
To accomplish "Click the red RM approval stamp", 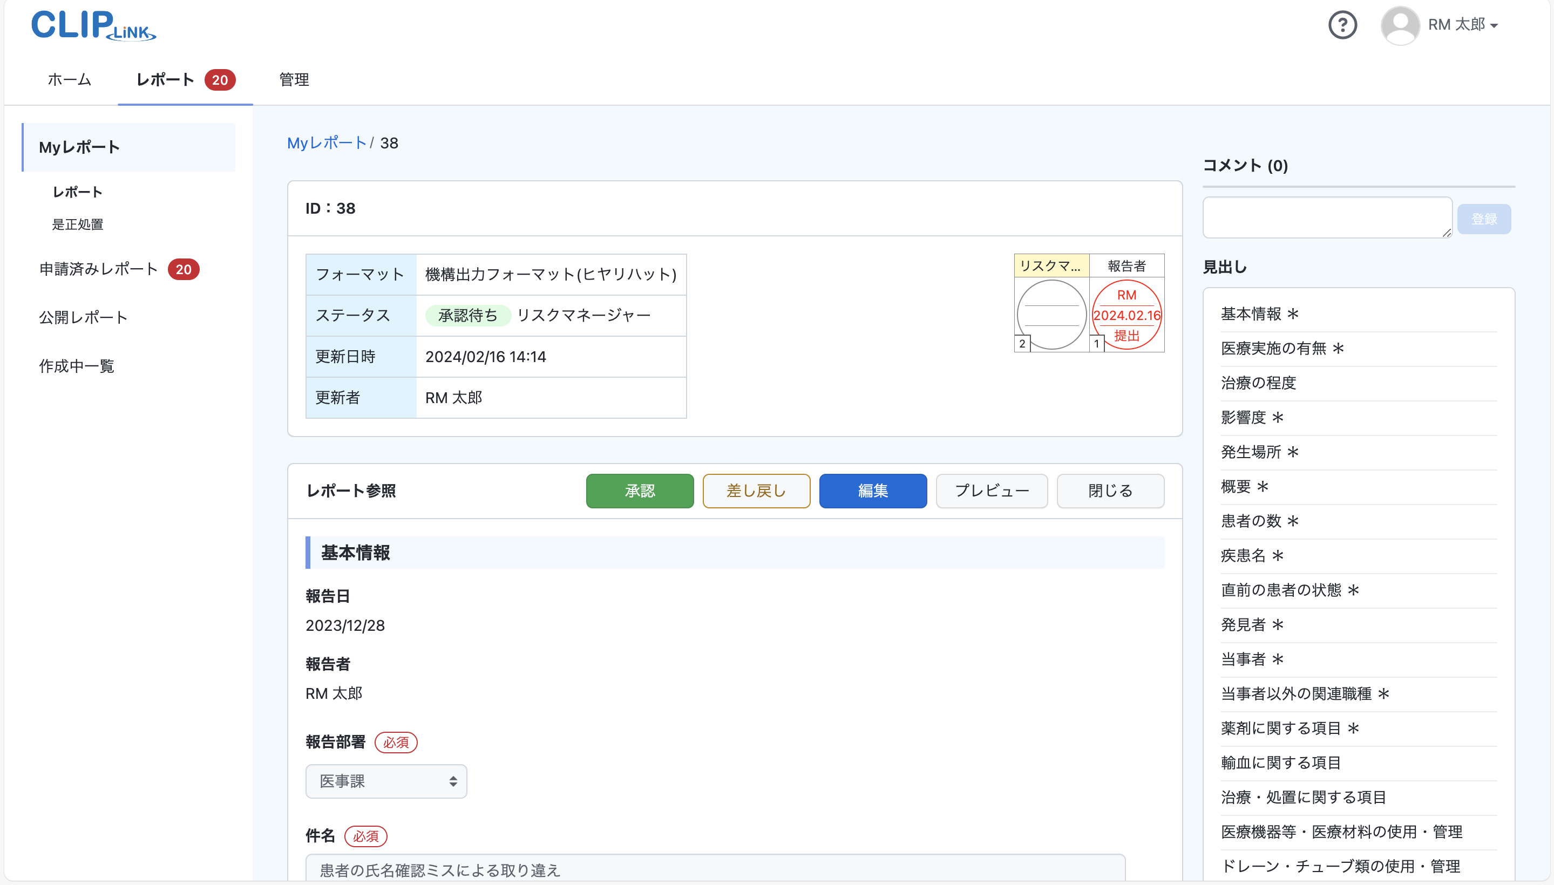I will tap(1127, 315).
